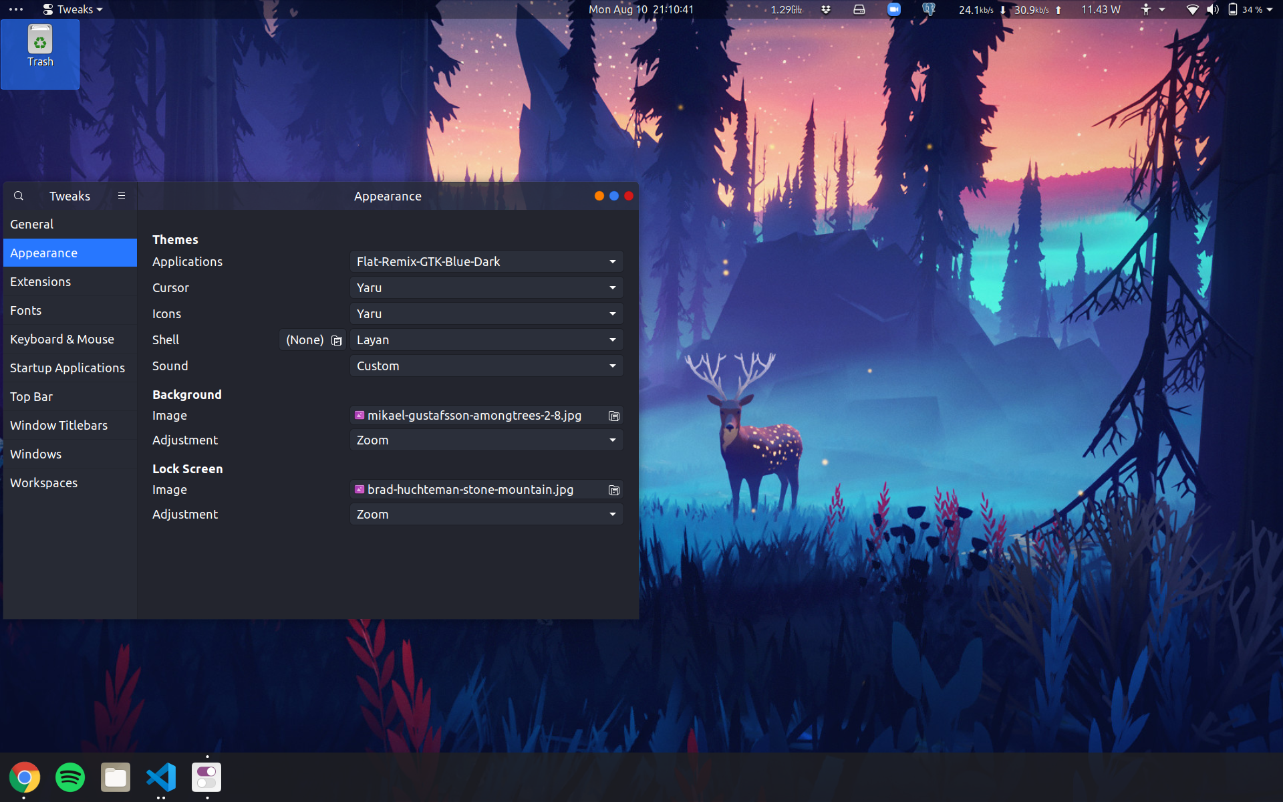Click the Spotify icon in the dock
Screen dimensions: 1283x802
coord(69,776)
